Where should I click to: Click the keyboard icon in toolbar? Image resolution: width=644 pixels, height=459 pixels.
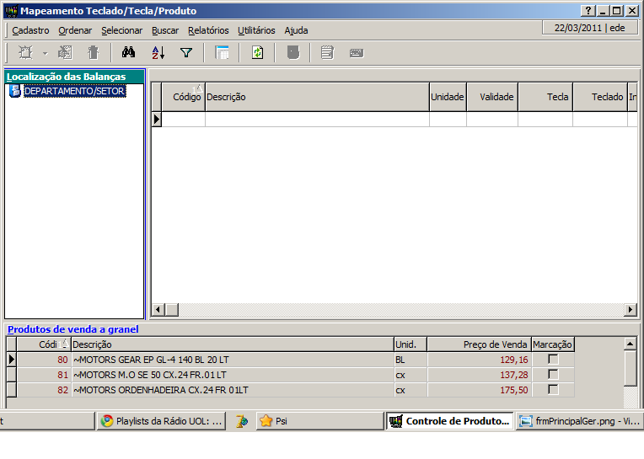(x=356, y=52)
